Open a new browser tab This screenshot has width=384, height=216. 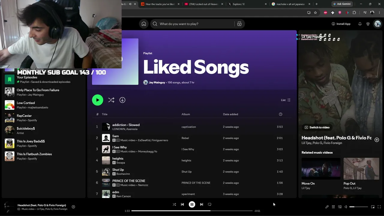[316, 4]
